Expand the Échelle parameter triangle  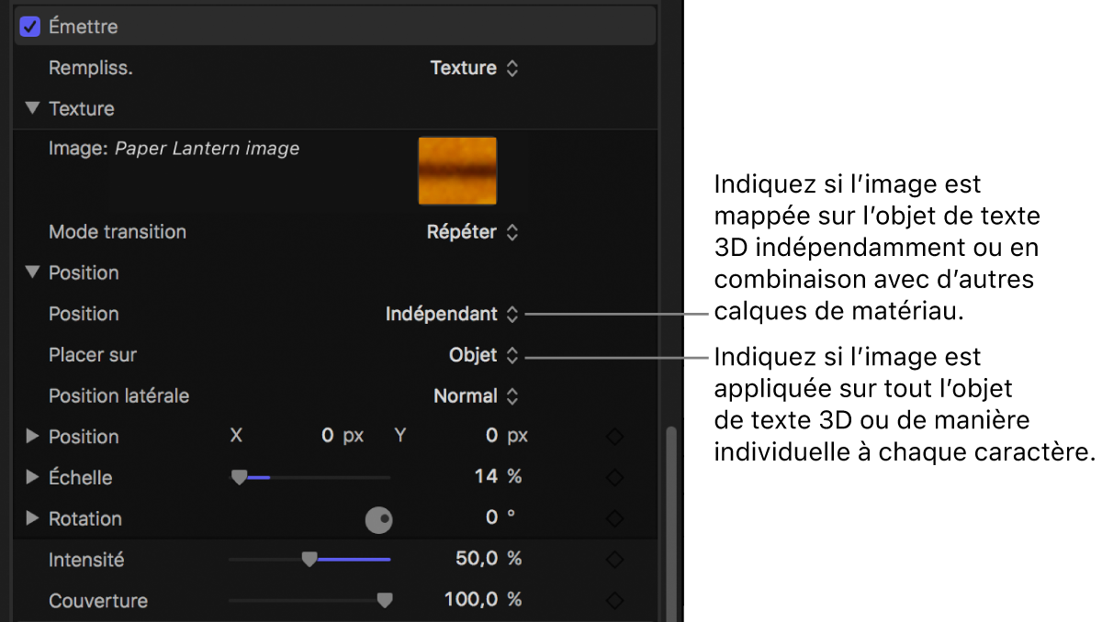click(x=32, y=477)
